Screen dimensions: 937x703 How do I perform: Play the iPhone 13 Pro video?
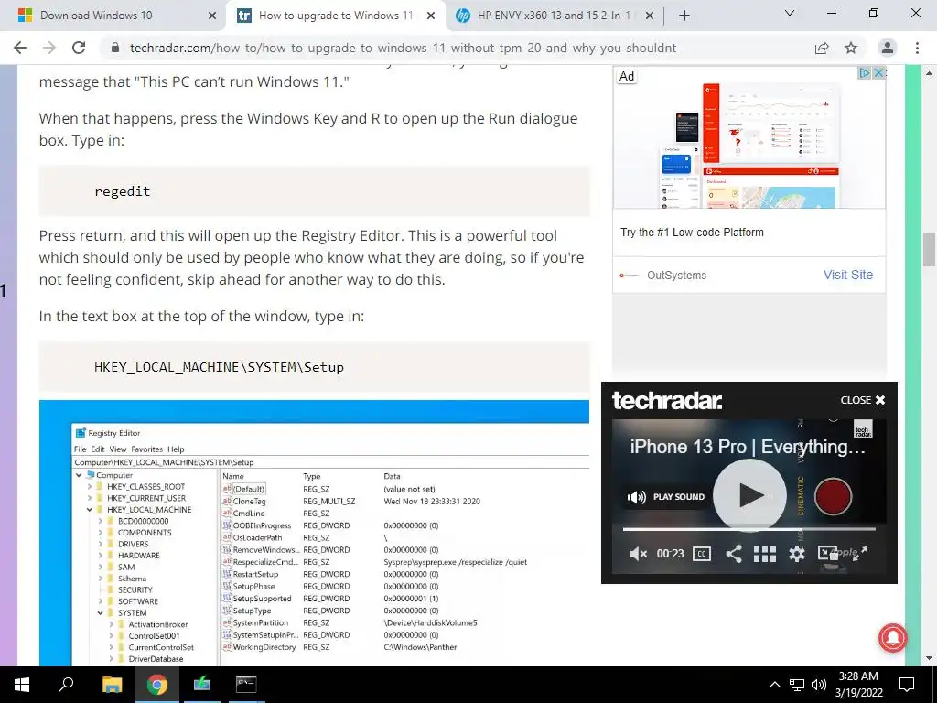[750, 495]
